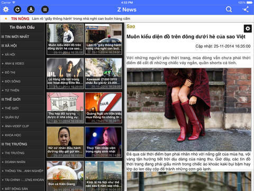Open the settings gear in top toolbar
Screen dimensions: 254x191
pos(6,10)
